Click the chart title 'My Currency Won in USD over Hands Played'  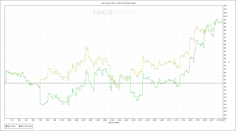[x=119, y=3]
